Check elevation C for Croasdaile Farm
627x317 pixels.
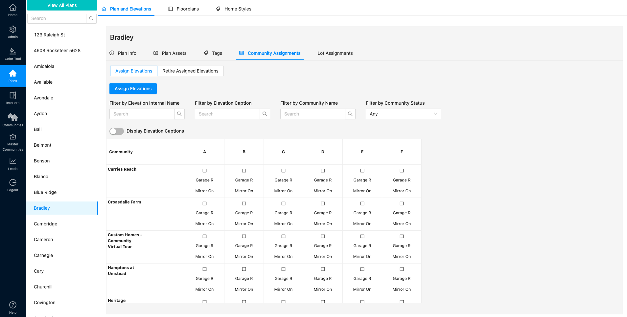pos(283,203)
